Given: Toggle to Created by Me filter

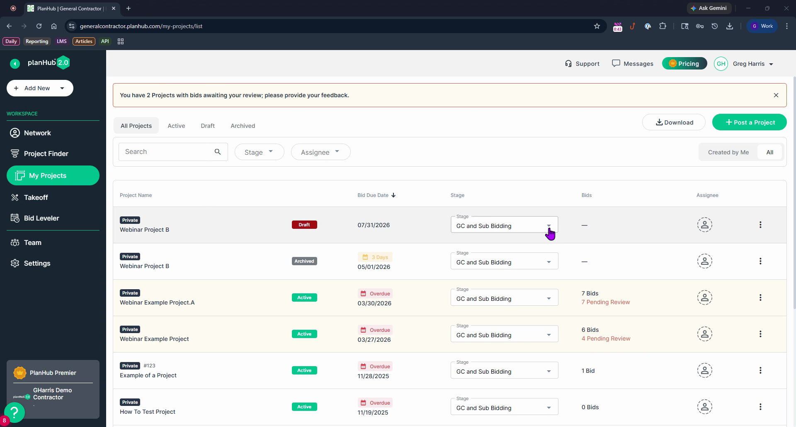Looking at the screenshot, I should coord(728,152).
